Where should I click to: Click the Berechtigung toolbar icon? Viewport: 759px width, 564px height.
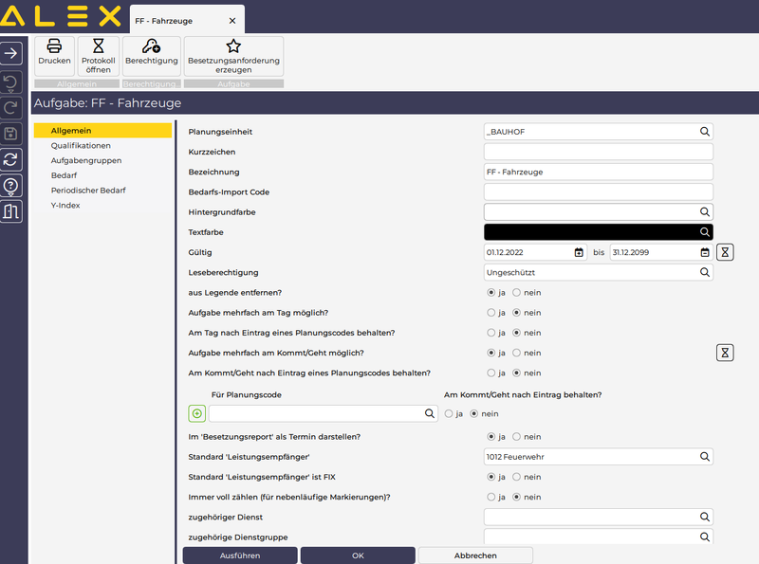(x=151, y=46)
